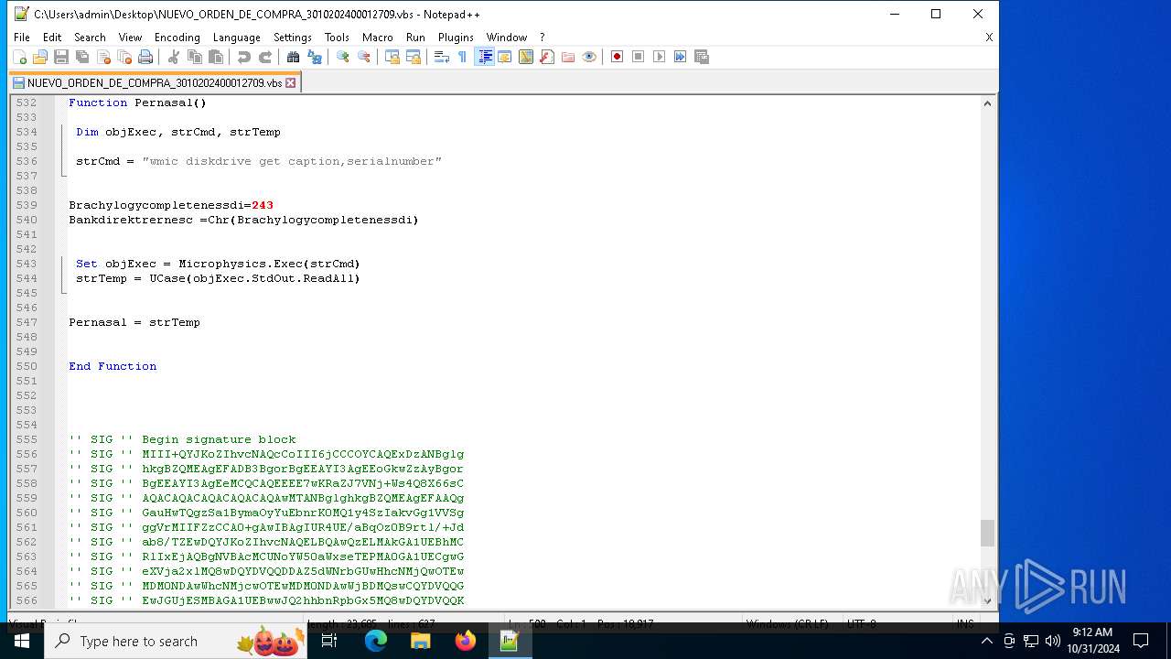
Task: Open the Plugins menu
Action: pos(456,38)
